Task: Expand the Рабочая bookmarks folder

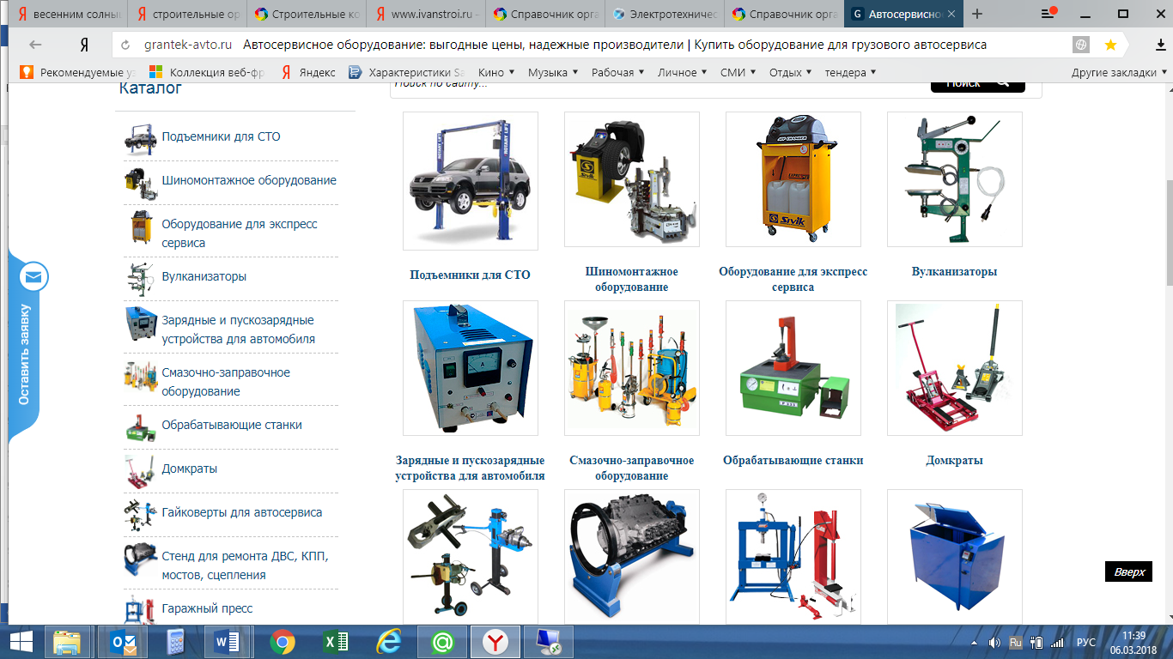Action: click(618, 73)
